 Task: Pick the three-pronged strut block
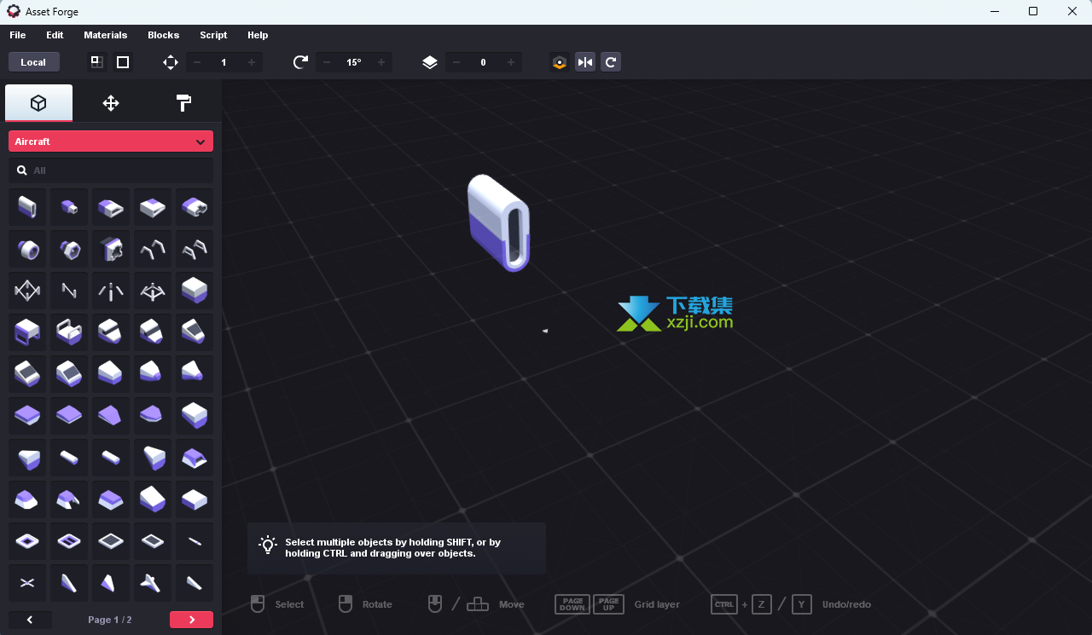coord(111,291)
